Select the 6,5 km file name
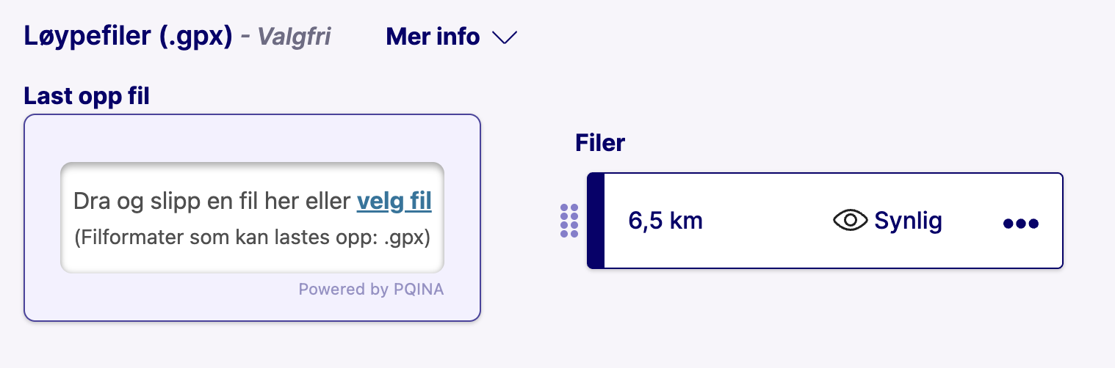Viewport: 1115px width, 368px height. (665, 221)
